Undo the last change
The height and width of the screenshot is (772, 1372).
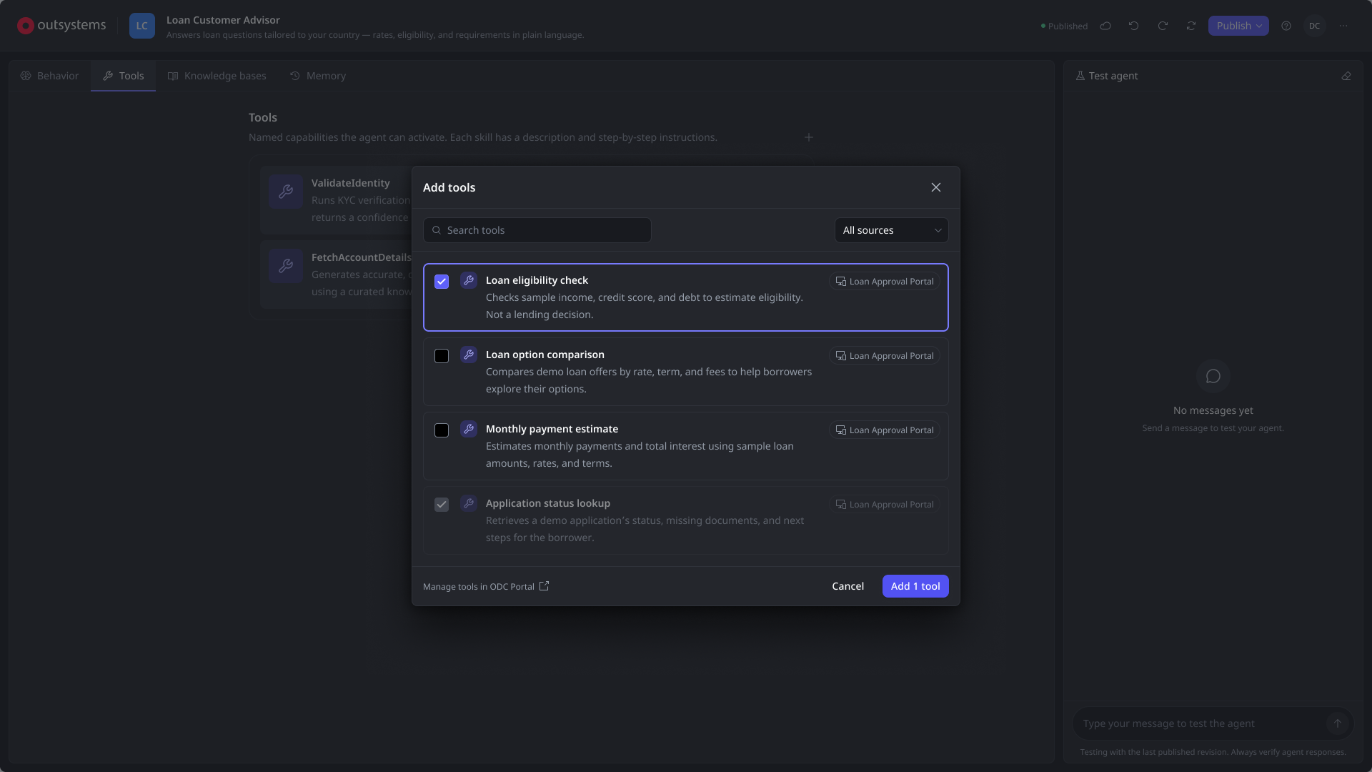[x=1134, y=26]
